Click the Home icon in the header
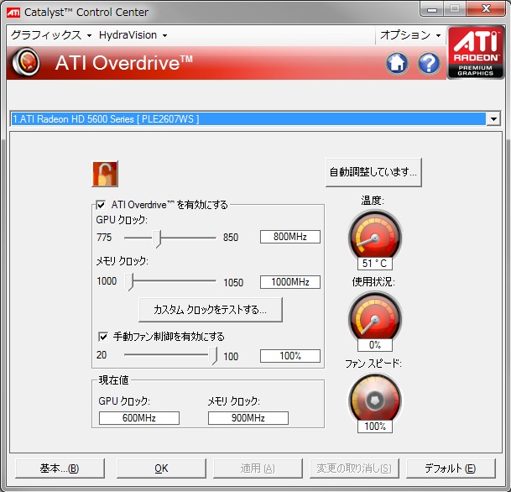511x492 pixels. 397,63
